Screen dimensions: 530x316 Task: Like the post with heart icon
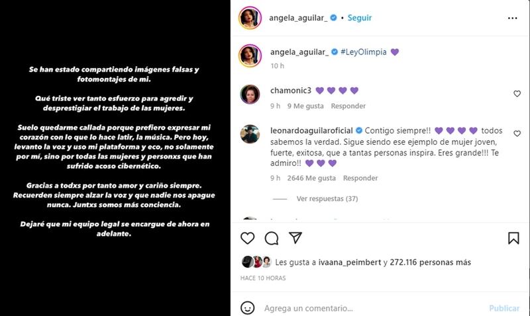(x=247, y=238)
